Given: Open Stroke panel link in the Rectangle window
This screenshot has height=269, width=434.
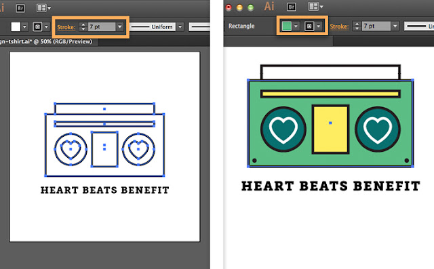Looking at the screenshot, I should click(339, 26).
